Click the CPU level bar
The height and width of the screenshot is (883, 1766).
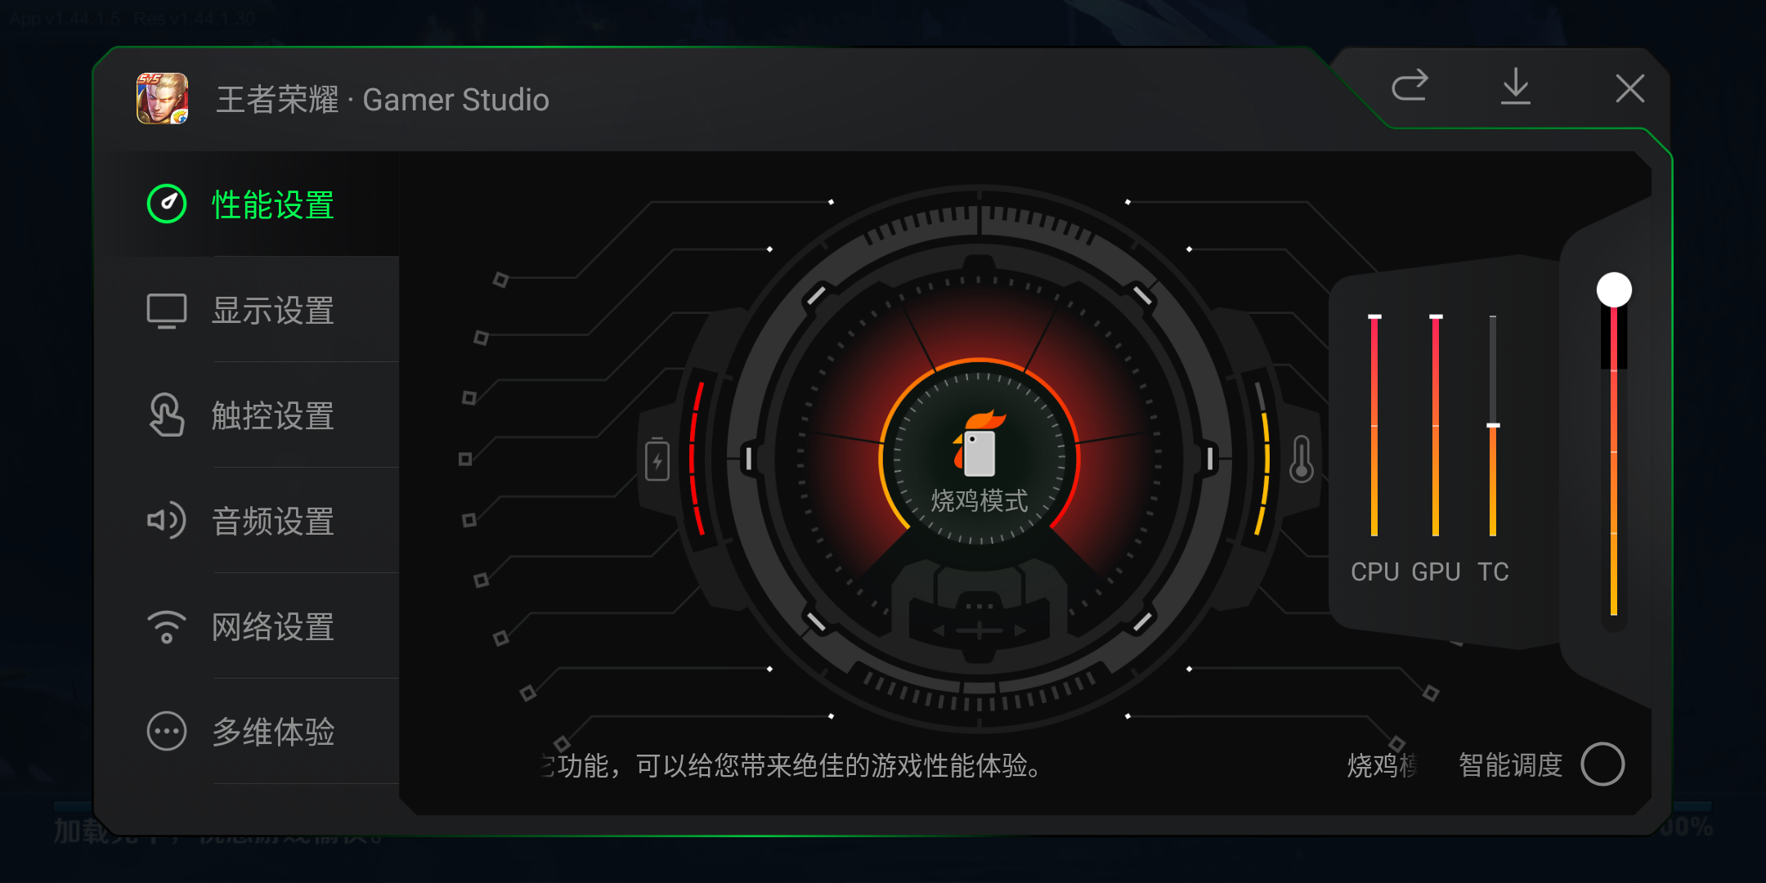point(1374,425)
